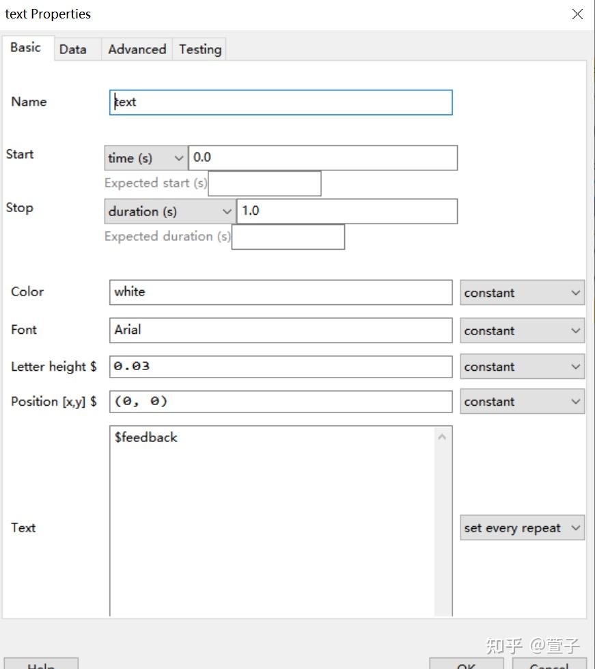Viewport: 595px width, 669px height.
Task: Open the Position constant dropdown
Action: (x=522, y=402)
